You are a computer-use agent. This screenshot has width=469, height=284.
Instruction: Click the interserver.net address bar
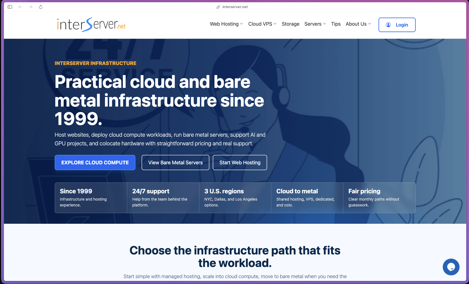[x=235, y=7]
